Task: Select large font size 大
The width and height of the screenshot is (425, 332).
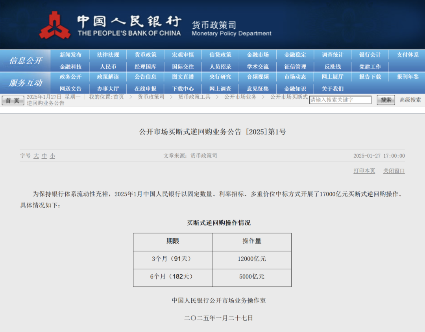Action: point(36,156)
